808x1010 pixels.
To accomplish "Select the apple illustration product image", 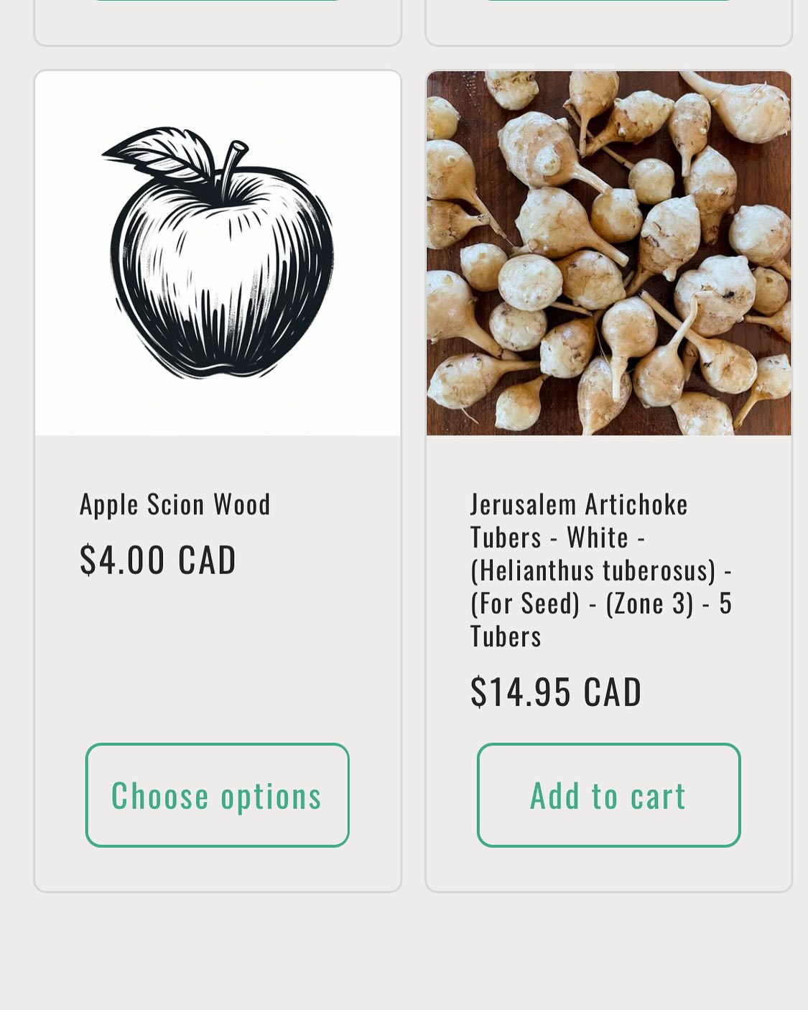I will click(x=218, y=253).
